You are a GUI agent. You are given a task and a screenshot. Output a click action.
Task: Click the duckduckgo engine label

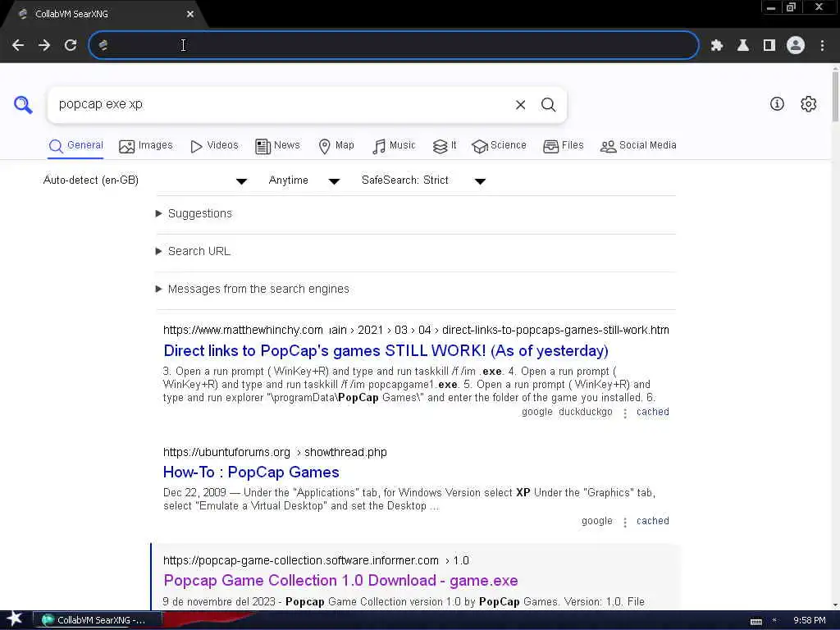[x=585, y=412]
